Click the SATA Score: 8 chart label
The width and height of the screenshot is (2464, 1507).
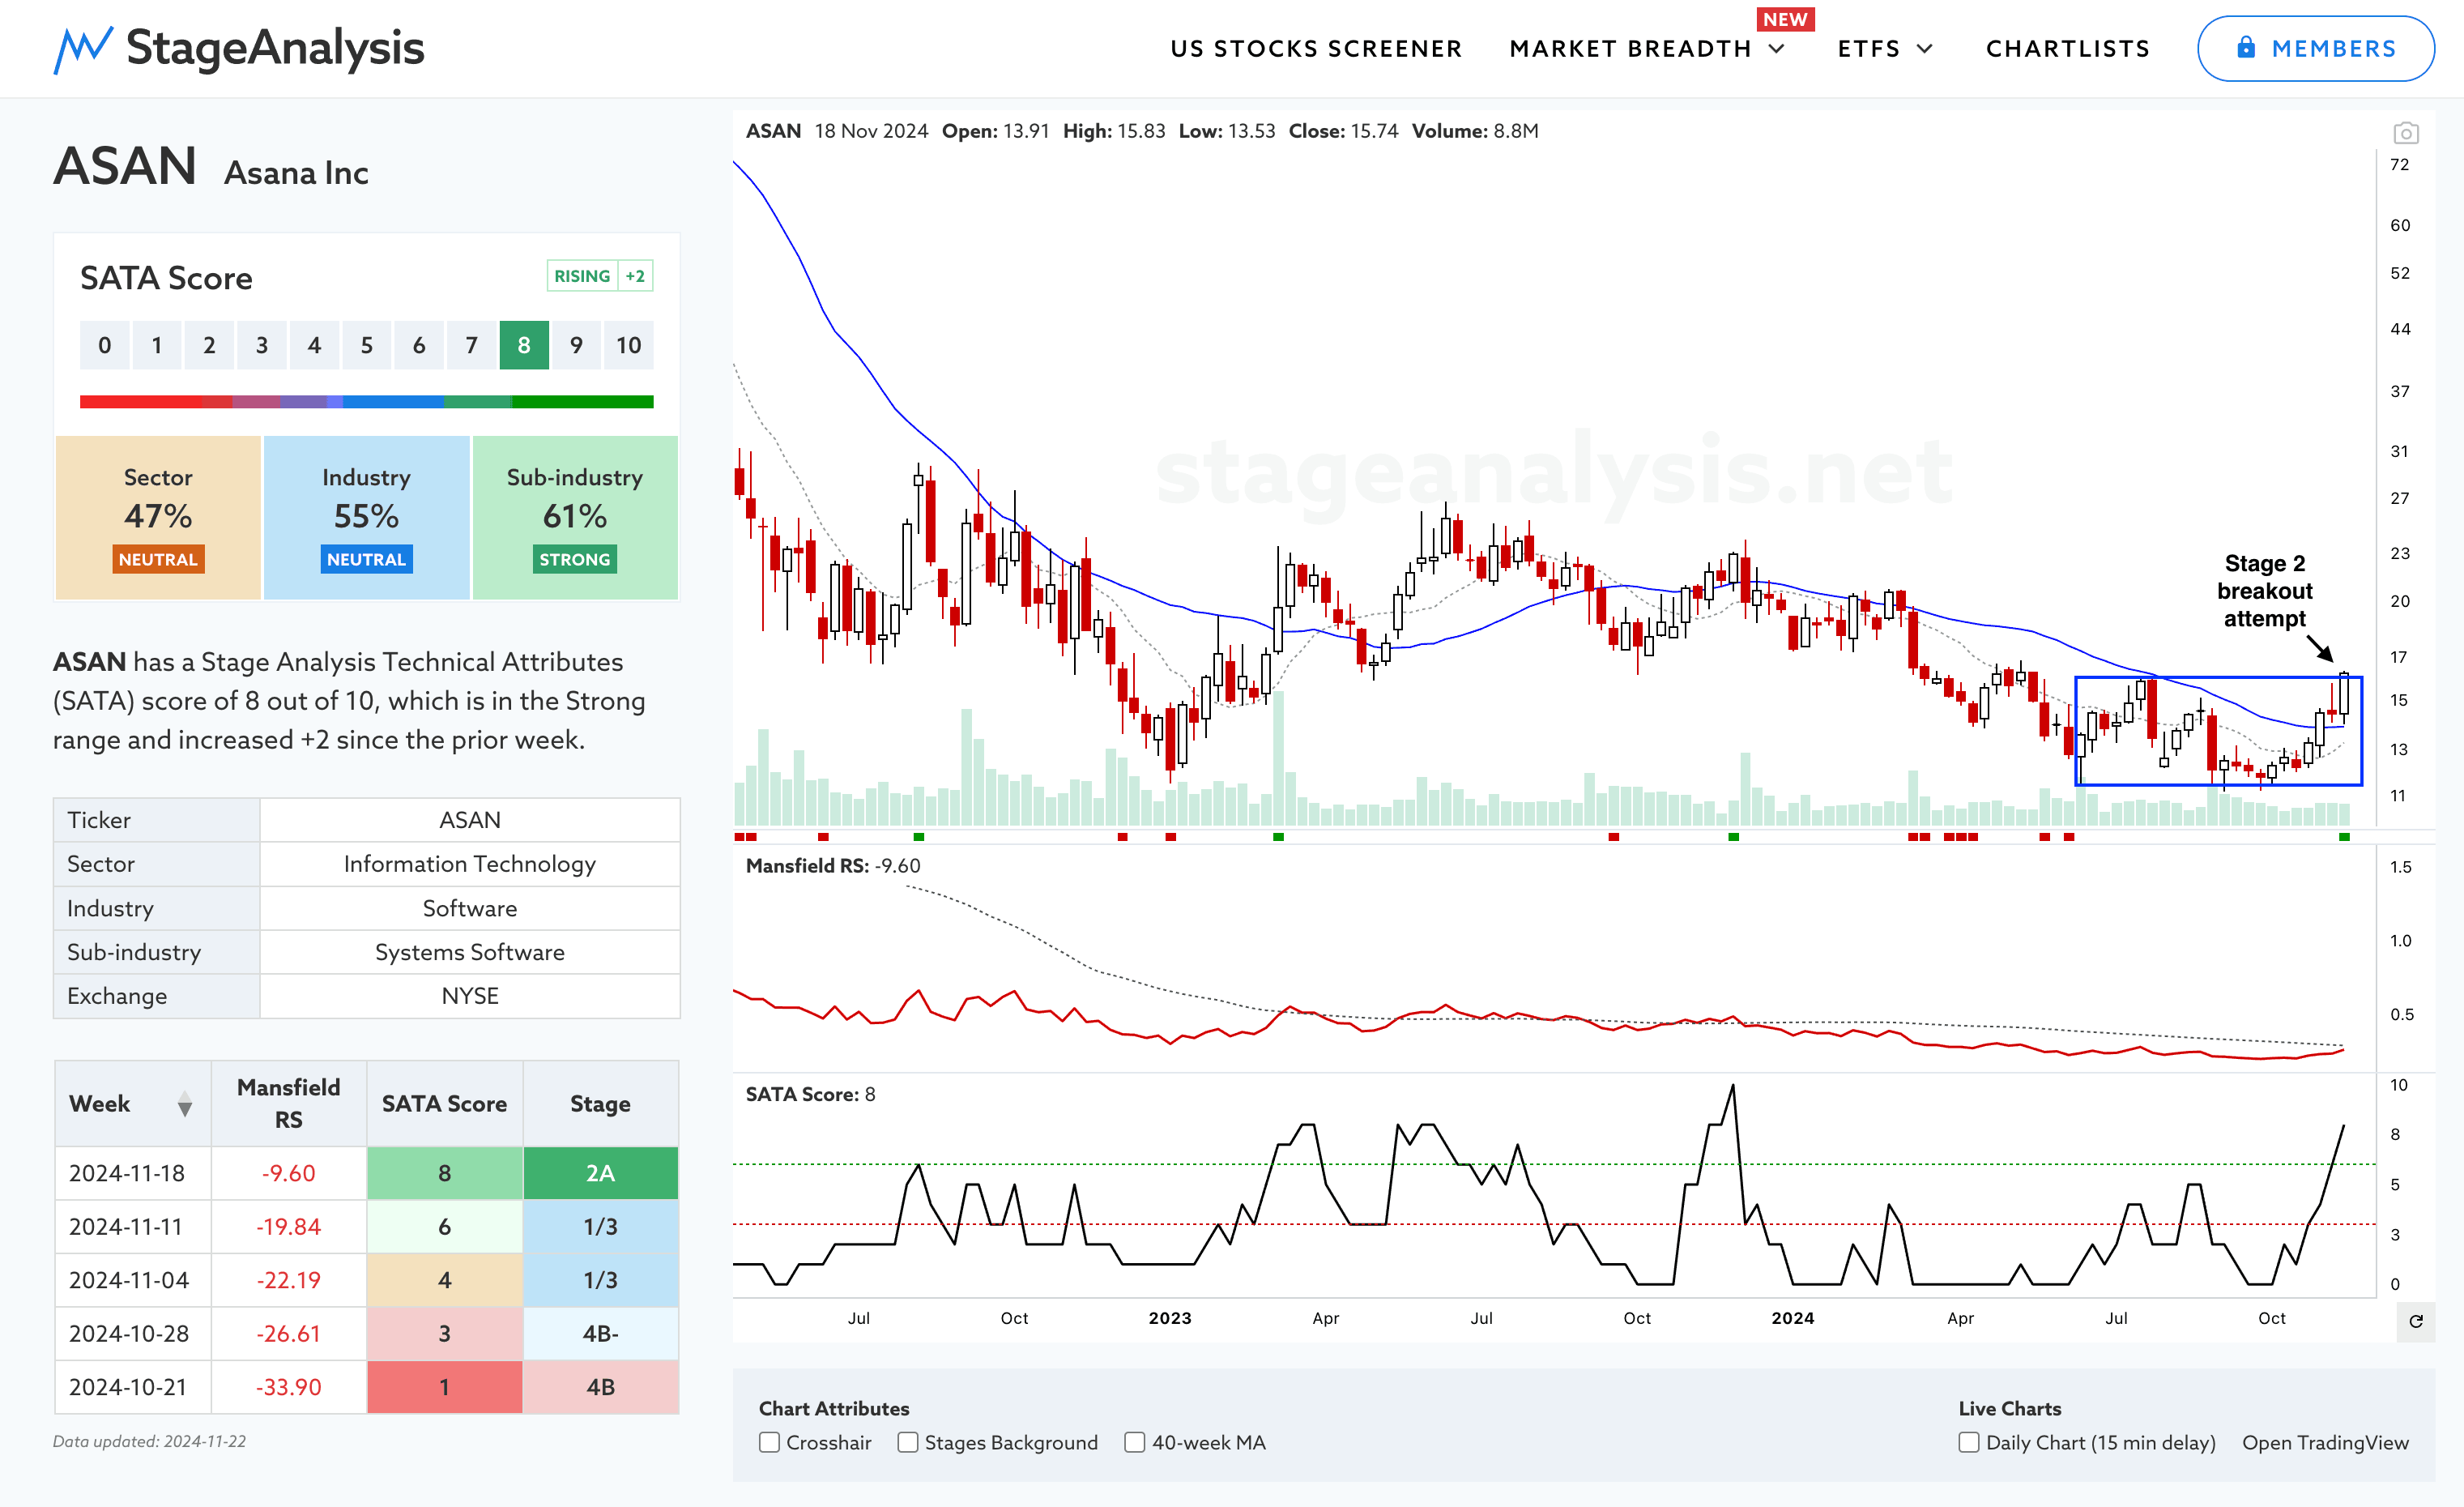pos(811,1094)
